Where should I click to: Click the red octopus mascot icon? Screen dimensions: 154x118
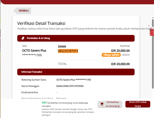[152, 32]
